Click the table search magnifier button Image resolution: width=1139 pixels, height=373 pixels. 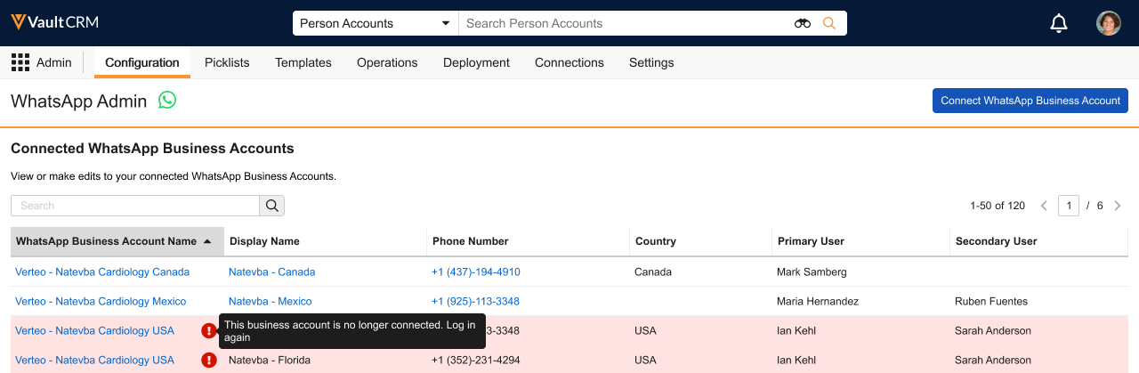(x=272, y=206)
